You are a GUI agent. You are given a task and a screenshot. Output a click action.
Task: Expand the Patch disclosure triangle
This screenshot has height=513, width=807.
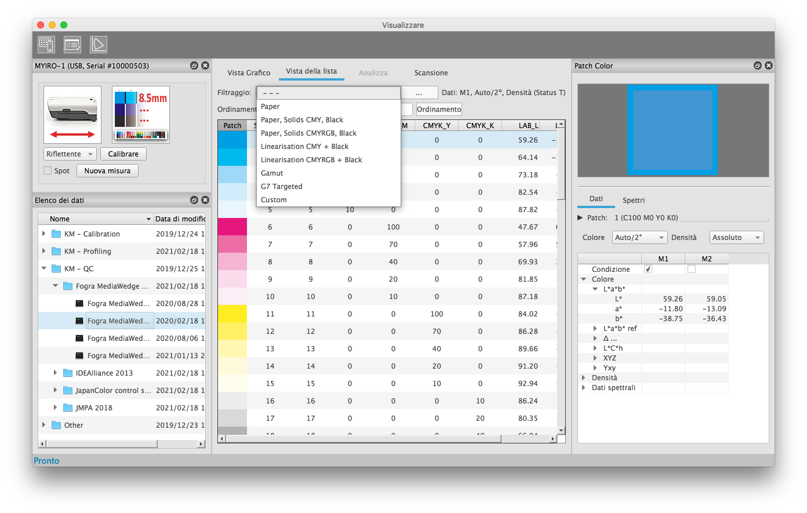coord(580,218)
